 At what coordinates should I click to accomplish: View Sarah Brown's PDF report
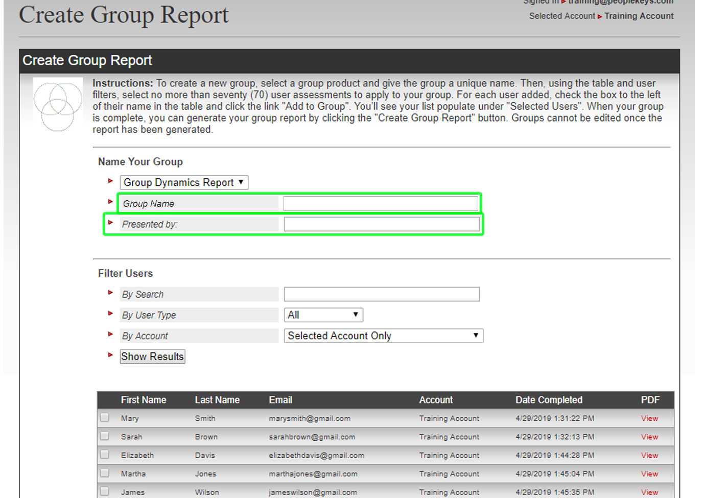[x=649, y=437]
